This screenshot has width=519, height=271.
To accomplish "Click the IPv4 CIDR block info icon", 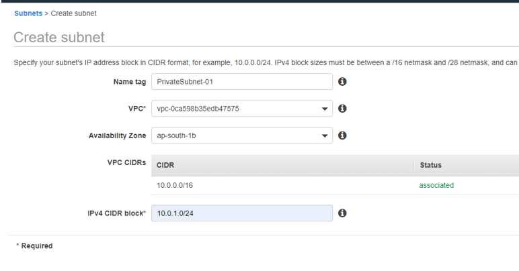I will point(342,213).
